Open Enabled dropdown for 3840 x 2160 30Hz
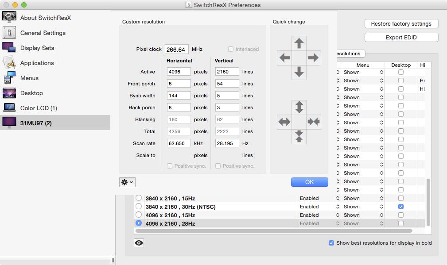447x265 pixels. 319,207
